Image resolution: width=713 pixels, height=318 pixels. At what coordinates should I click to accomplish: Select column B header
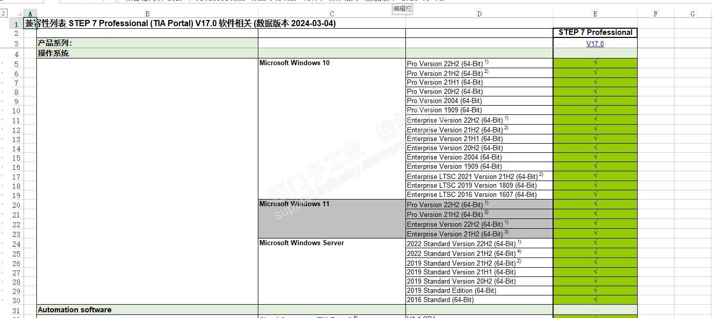pos(147,14)
